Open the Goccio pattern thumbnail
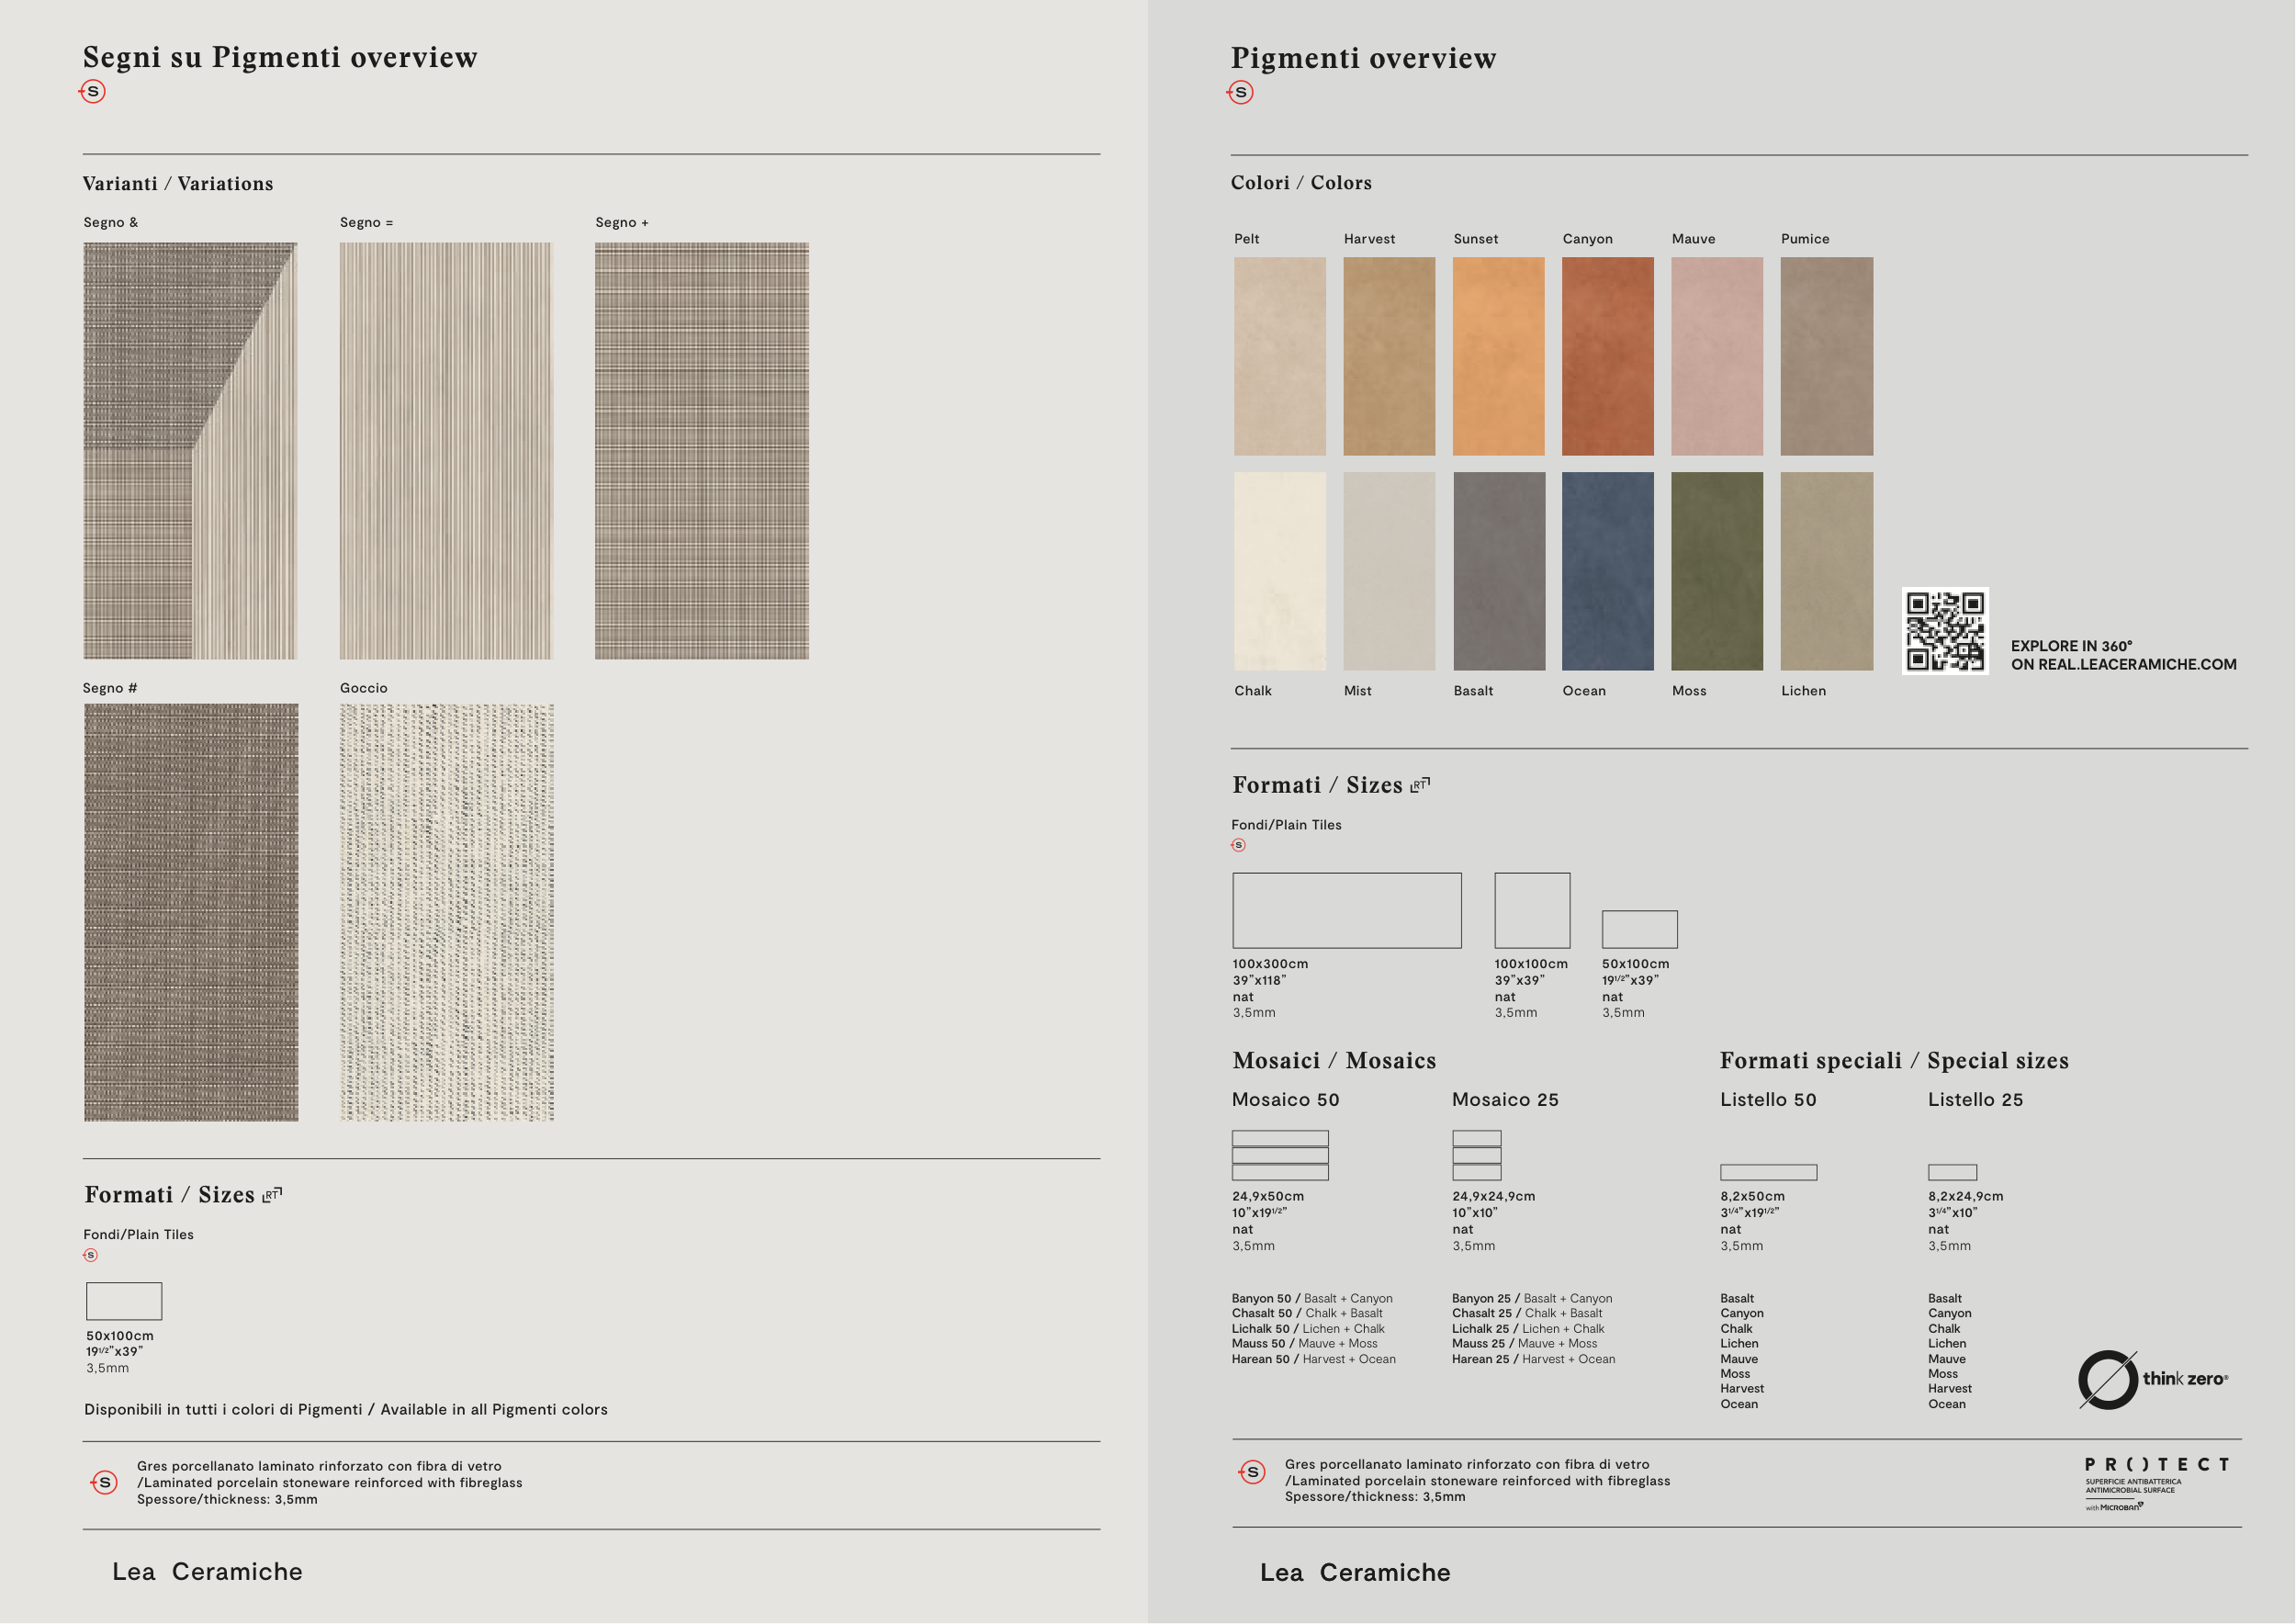Viewport: 2296px width, 1624px height. (446, 912)
